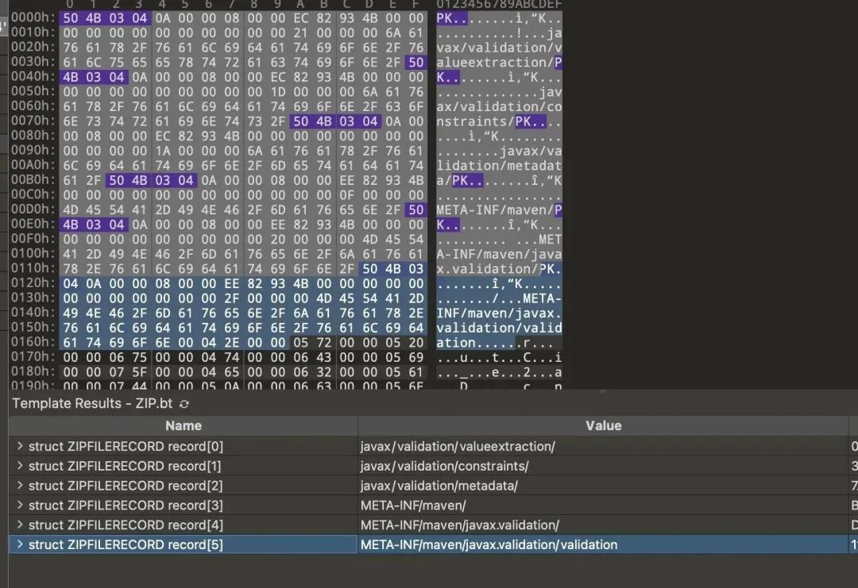Image resolution: width=858 pixels, height=588 pixels.
Task: Select the struct ZIPFILERECORD record[1] row name
Action: coord(125,466)
